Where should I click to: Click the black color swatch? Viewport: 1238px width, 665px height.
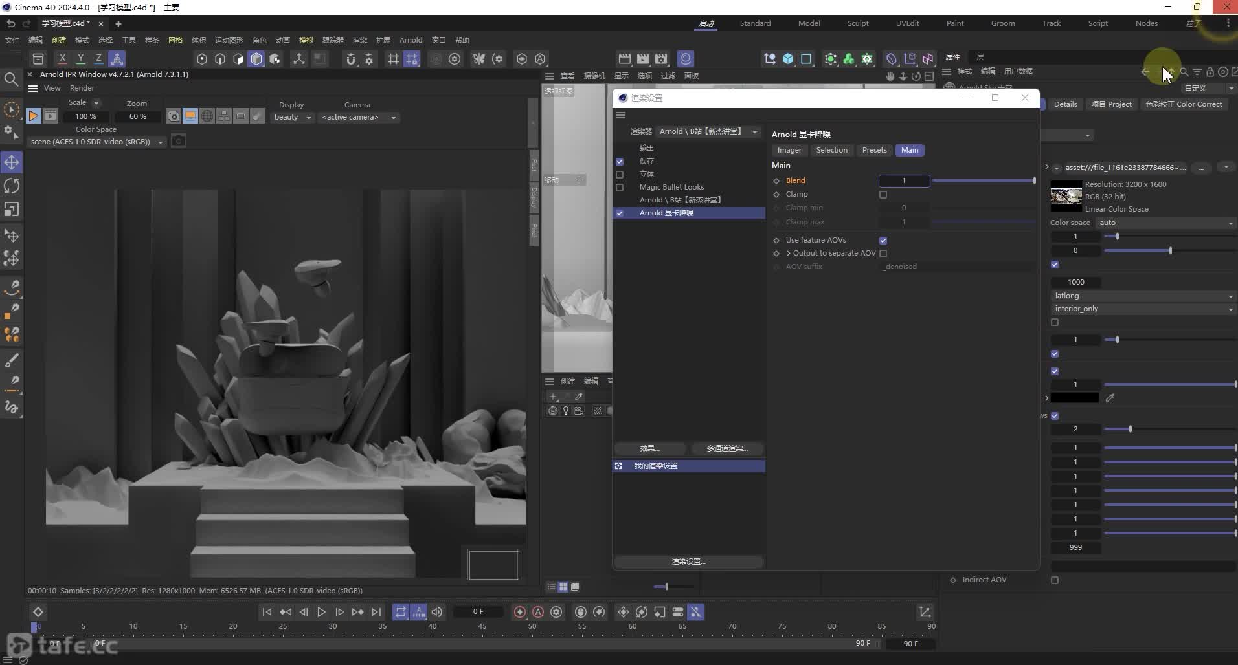[1074, 398]
